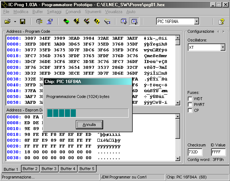The image size is (230, 181).
Task: Open the Visualizza menu
Action: tap(113, 12)
